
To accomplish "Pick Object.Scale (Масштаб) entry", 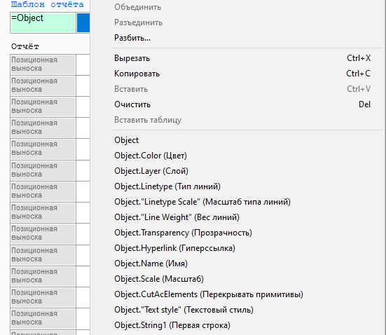I will click(x=247, y=279).
